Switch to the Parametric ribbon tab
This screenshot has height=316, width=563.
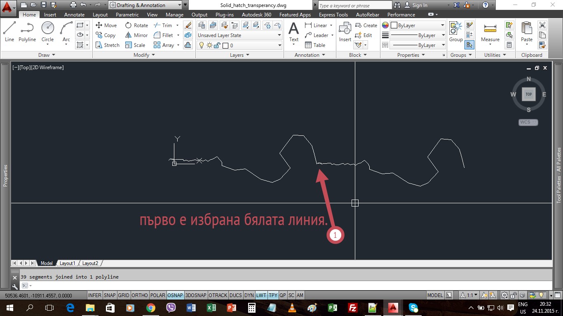[x=127, y=14]
